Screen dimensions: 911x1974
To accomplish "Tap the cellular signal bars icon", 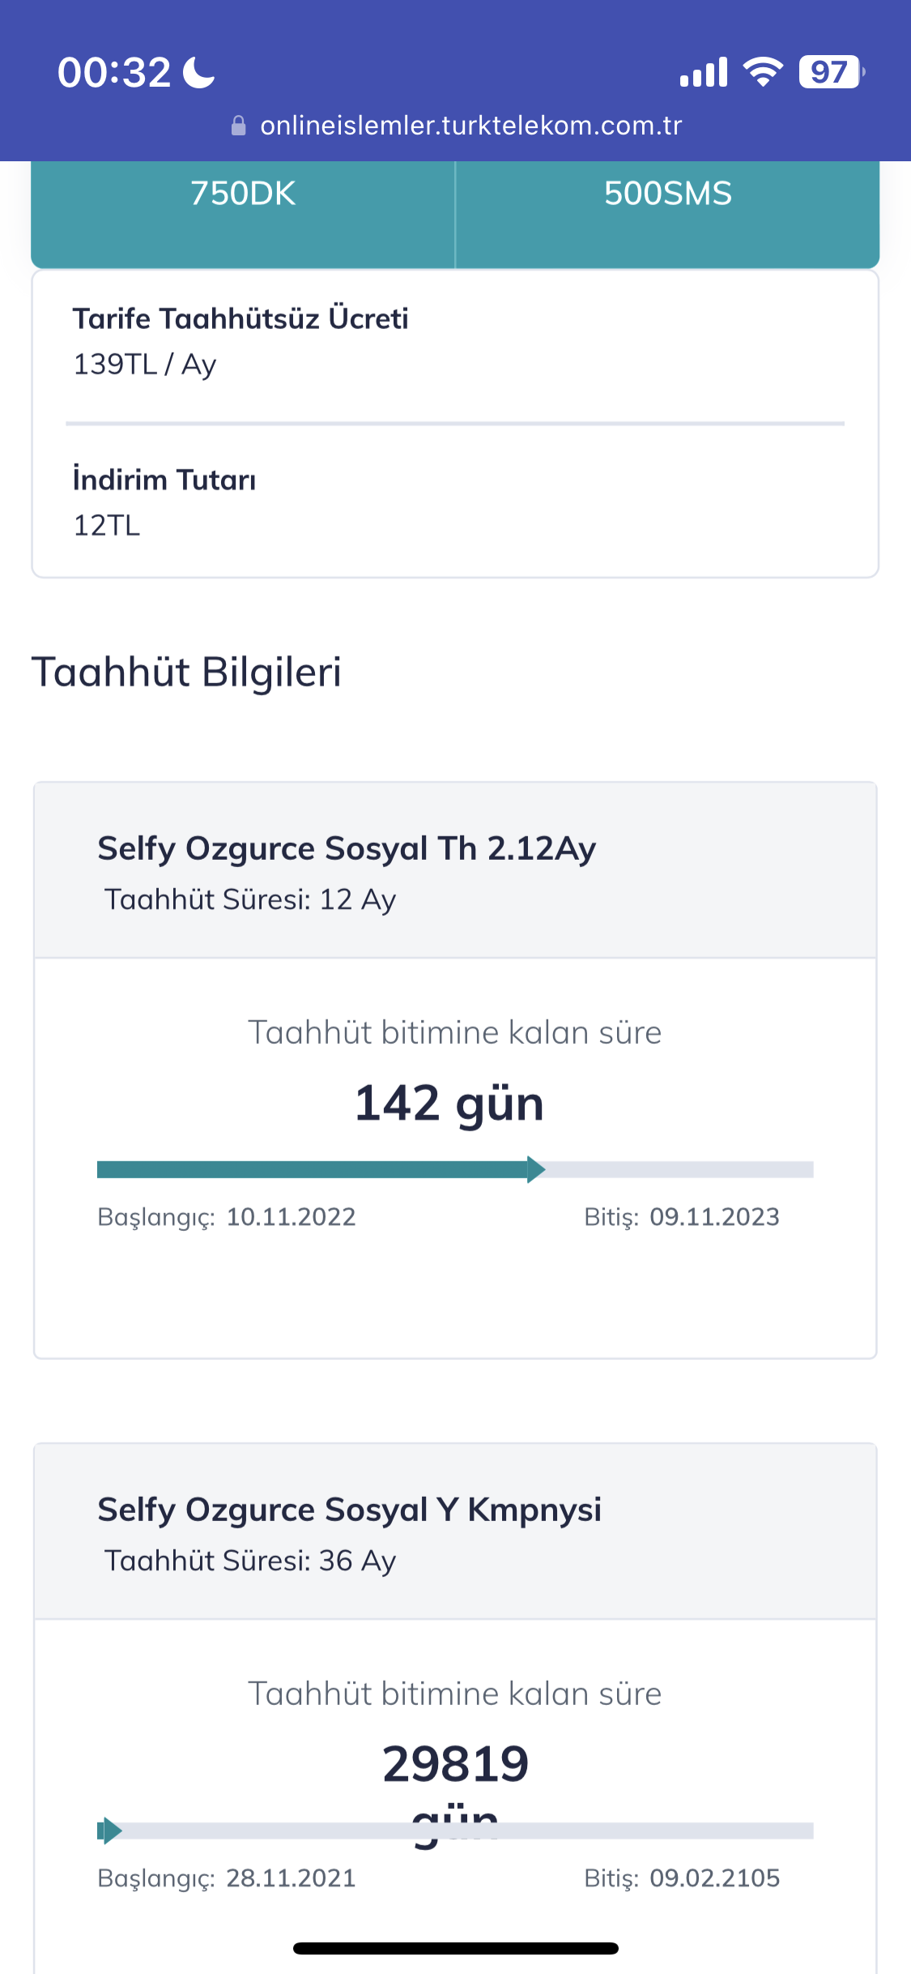I will [704, 72].
